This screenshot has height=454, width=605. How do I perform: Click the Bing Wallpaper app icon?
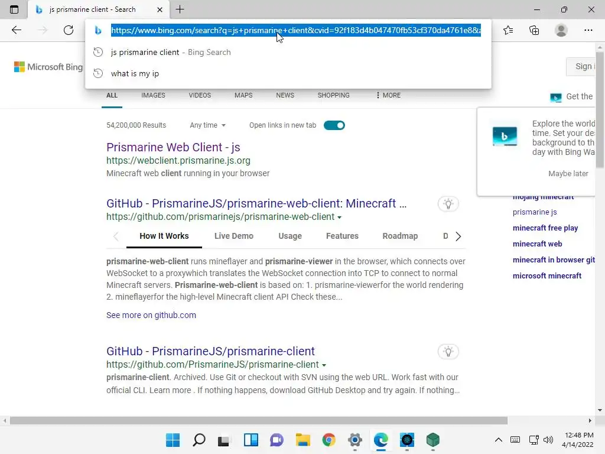coord(505,137)
